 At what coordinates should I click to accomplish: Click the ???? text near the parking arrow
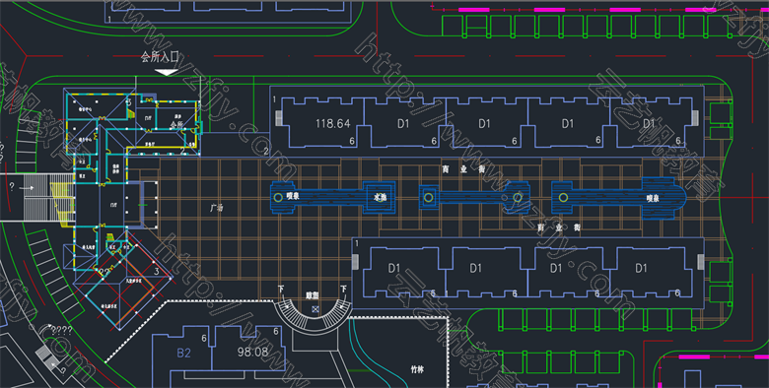62,331
